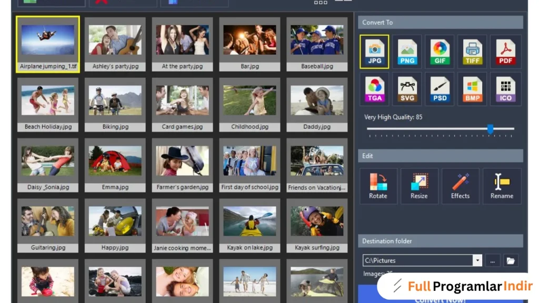Screen dimensions: 539x303
Task: Select the TGA format icon
Action: [374, 89]
